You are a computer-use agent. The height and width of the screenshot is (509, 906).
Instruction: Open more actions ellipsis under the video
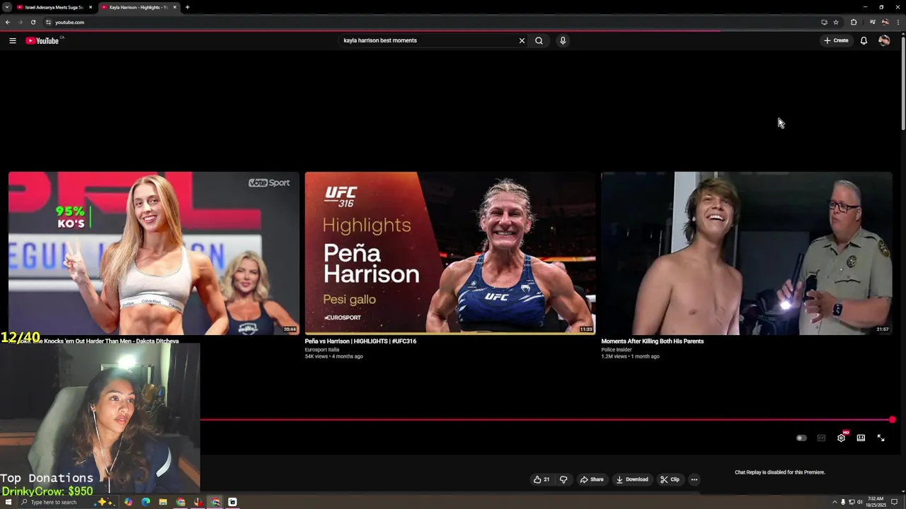694,479
